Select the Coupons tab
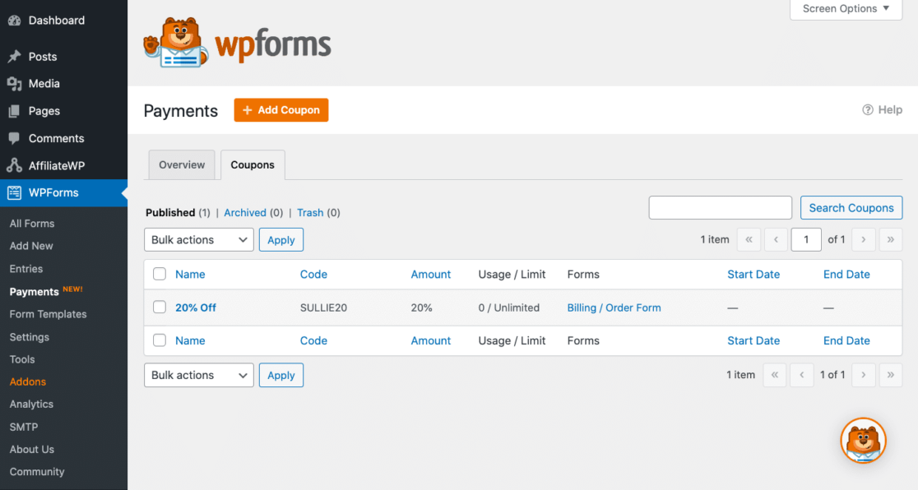 [x=253, y=164]
